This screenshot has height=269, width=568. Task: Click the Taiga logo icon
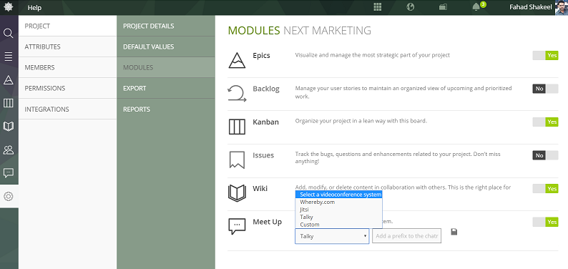point(8,7)
